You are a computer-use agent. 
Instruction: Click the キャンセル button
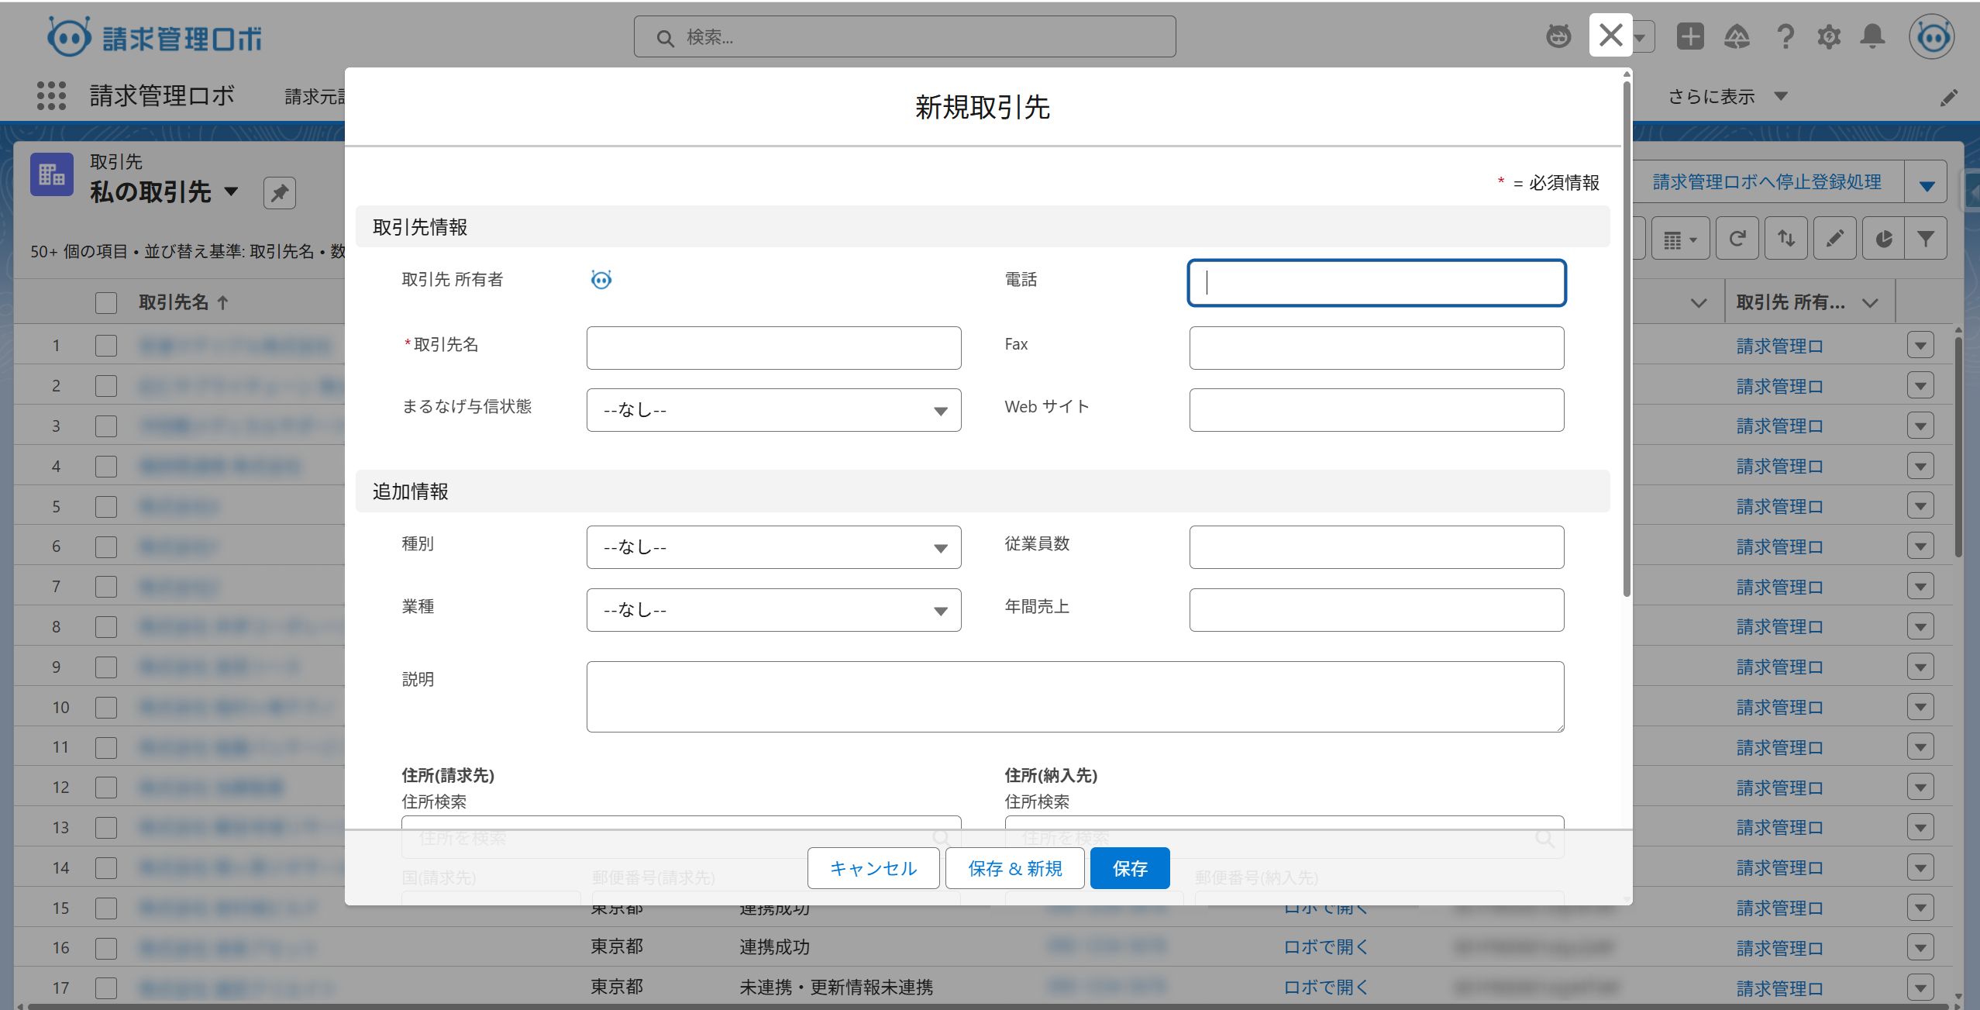(x=873, y=868)
